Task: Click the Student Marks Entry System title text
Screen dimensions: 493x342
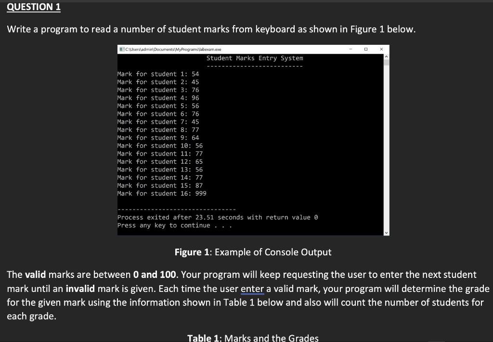Action: tap(254, 58)
